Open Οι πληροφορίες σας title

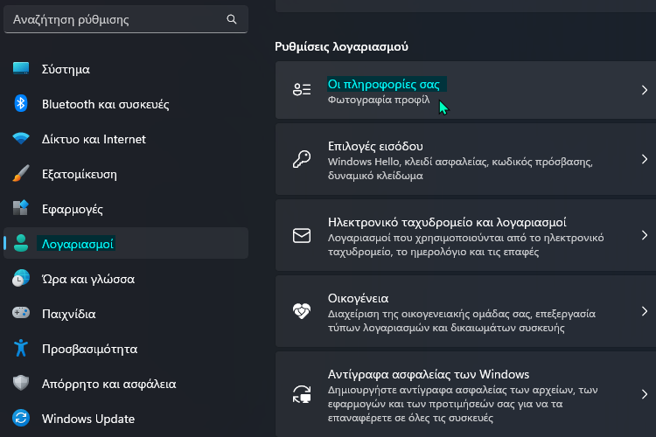tap(384, 84)
